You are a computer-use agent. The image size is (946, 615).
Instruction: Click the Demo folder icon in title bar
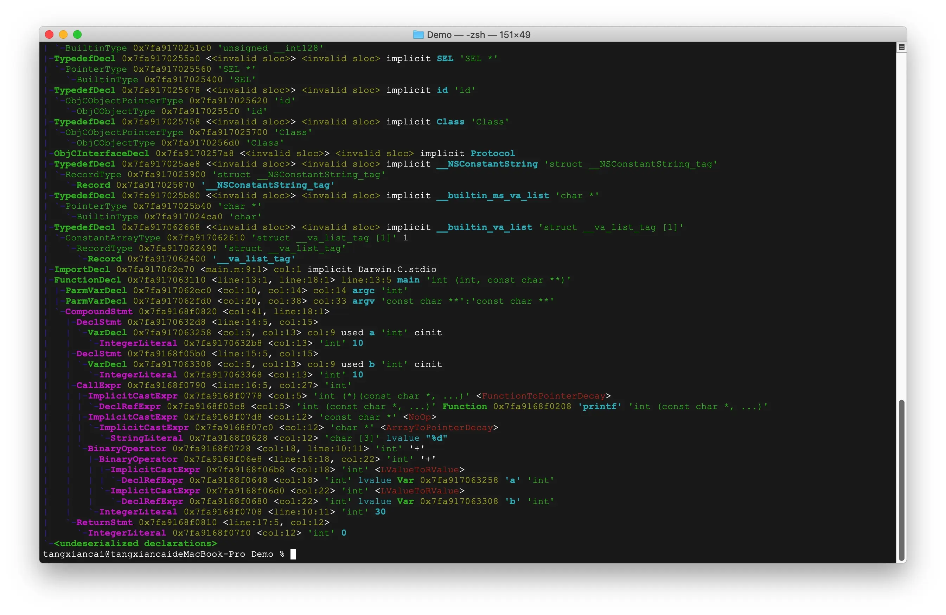(418, 34)
